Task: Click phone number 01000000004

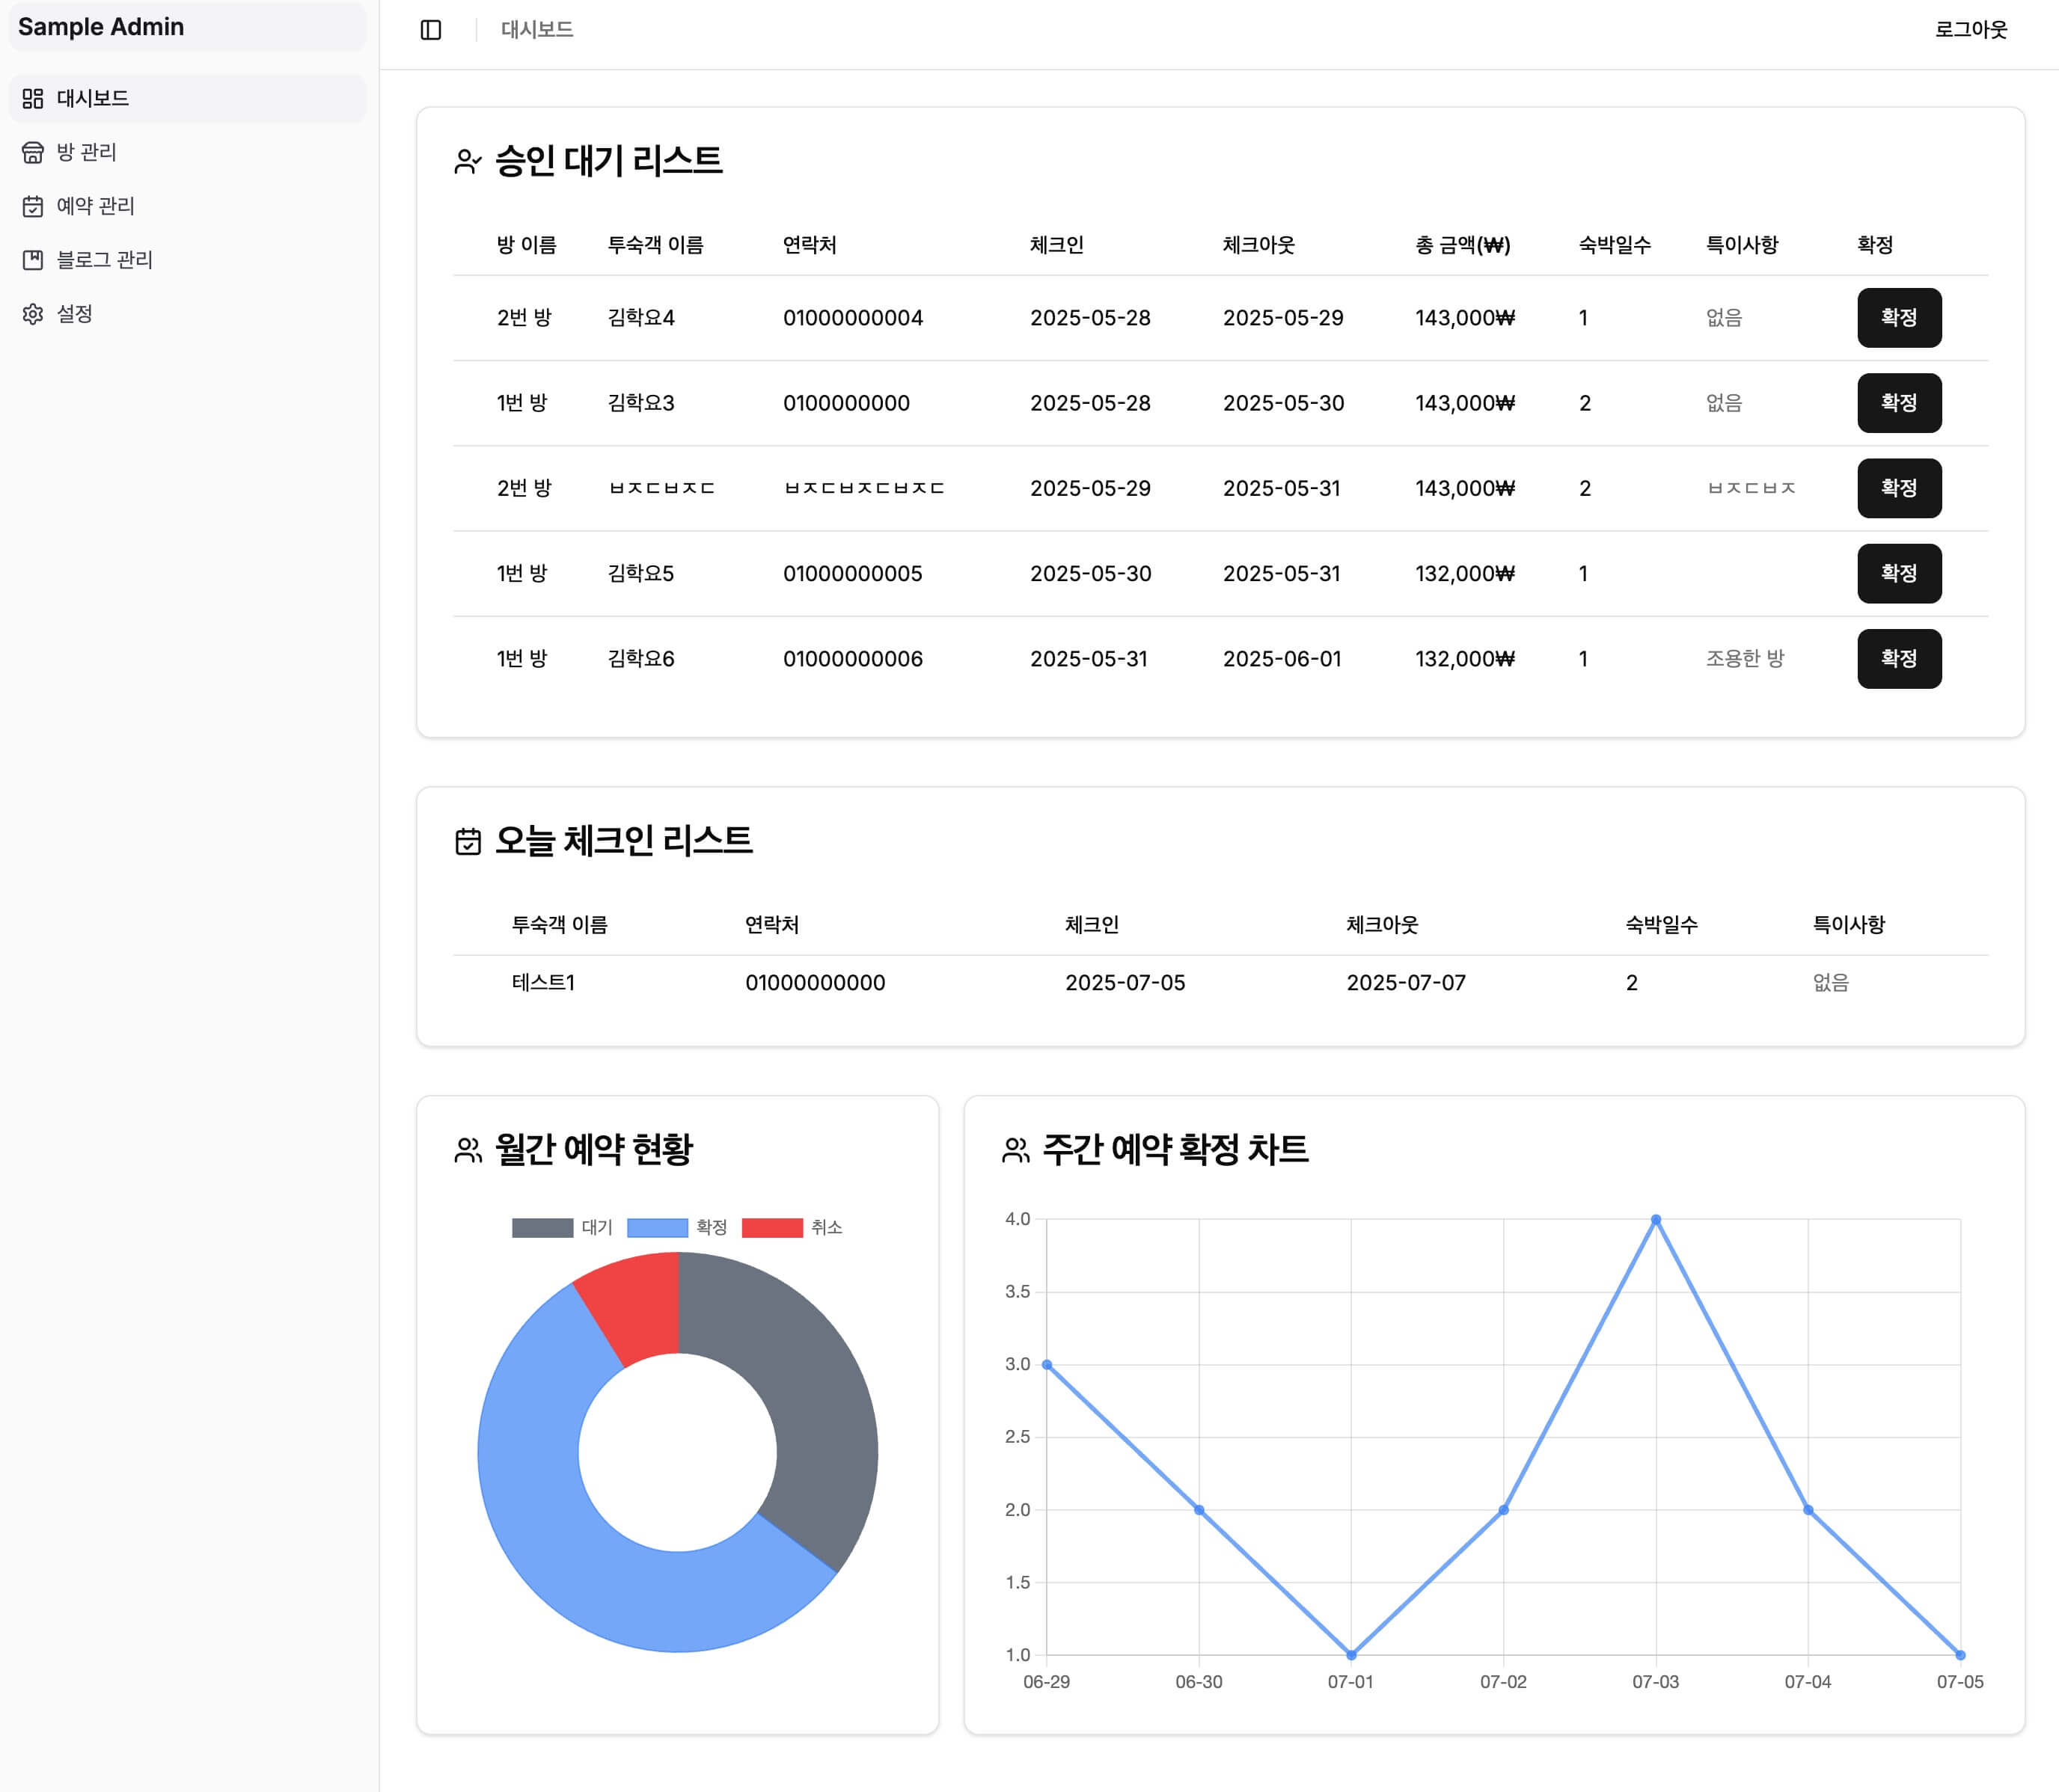Action: point(854,318)
